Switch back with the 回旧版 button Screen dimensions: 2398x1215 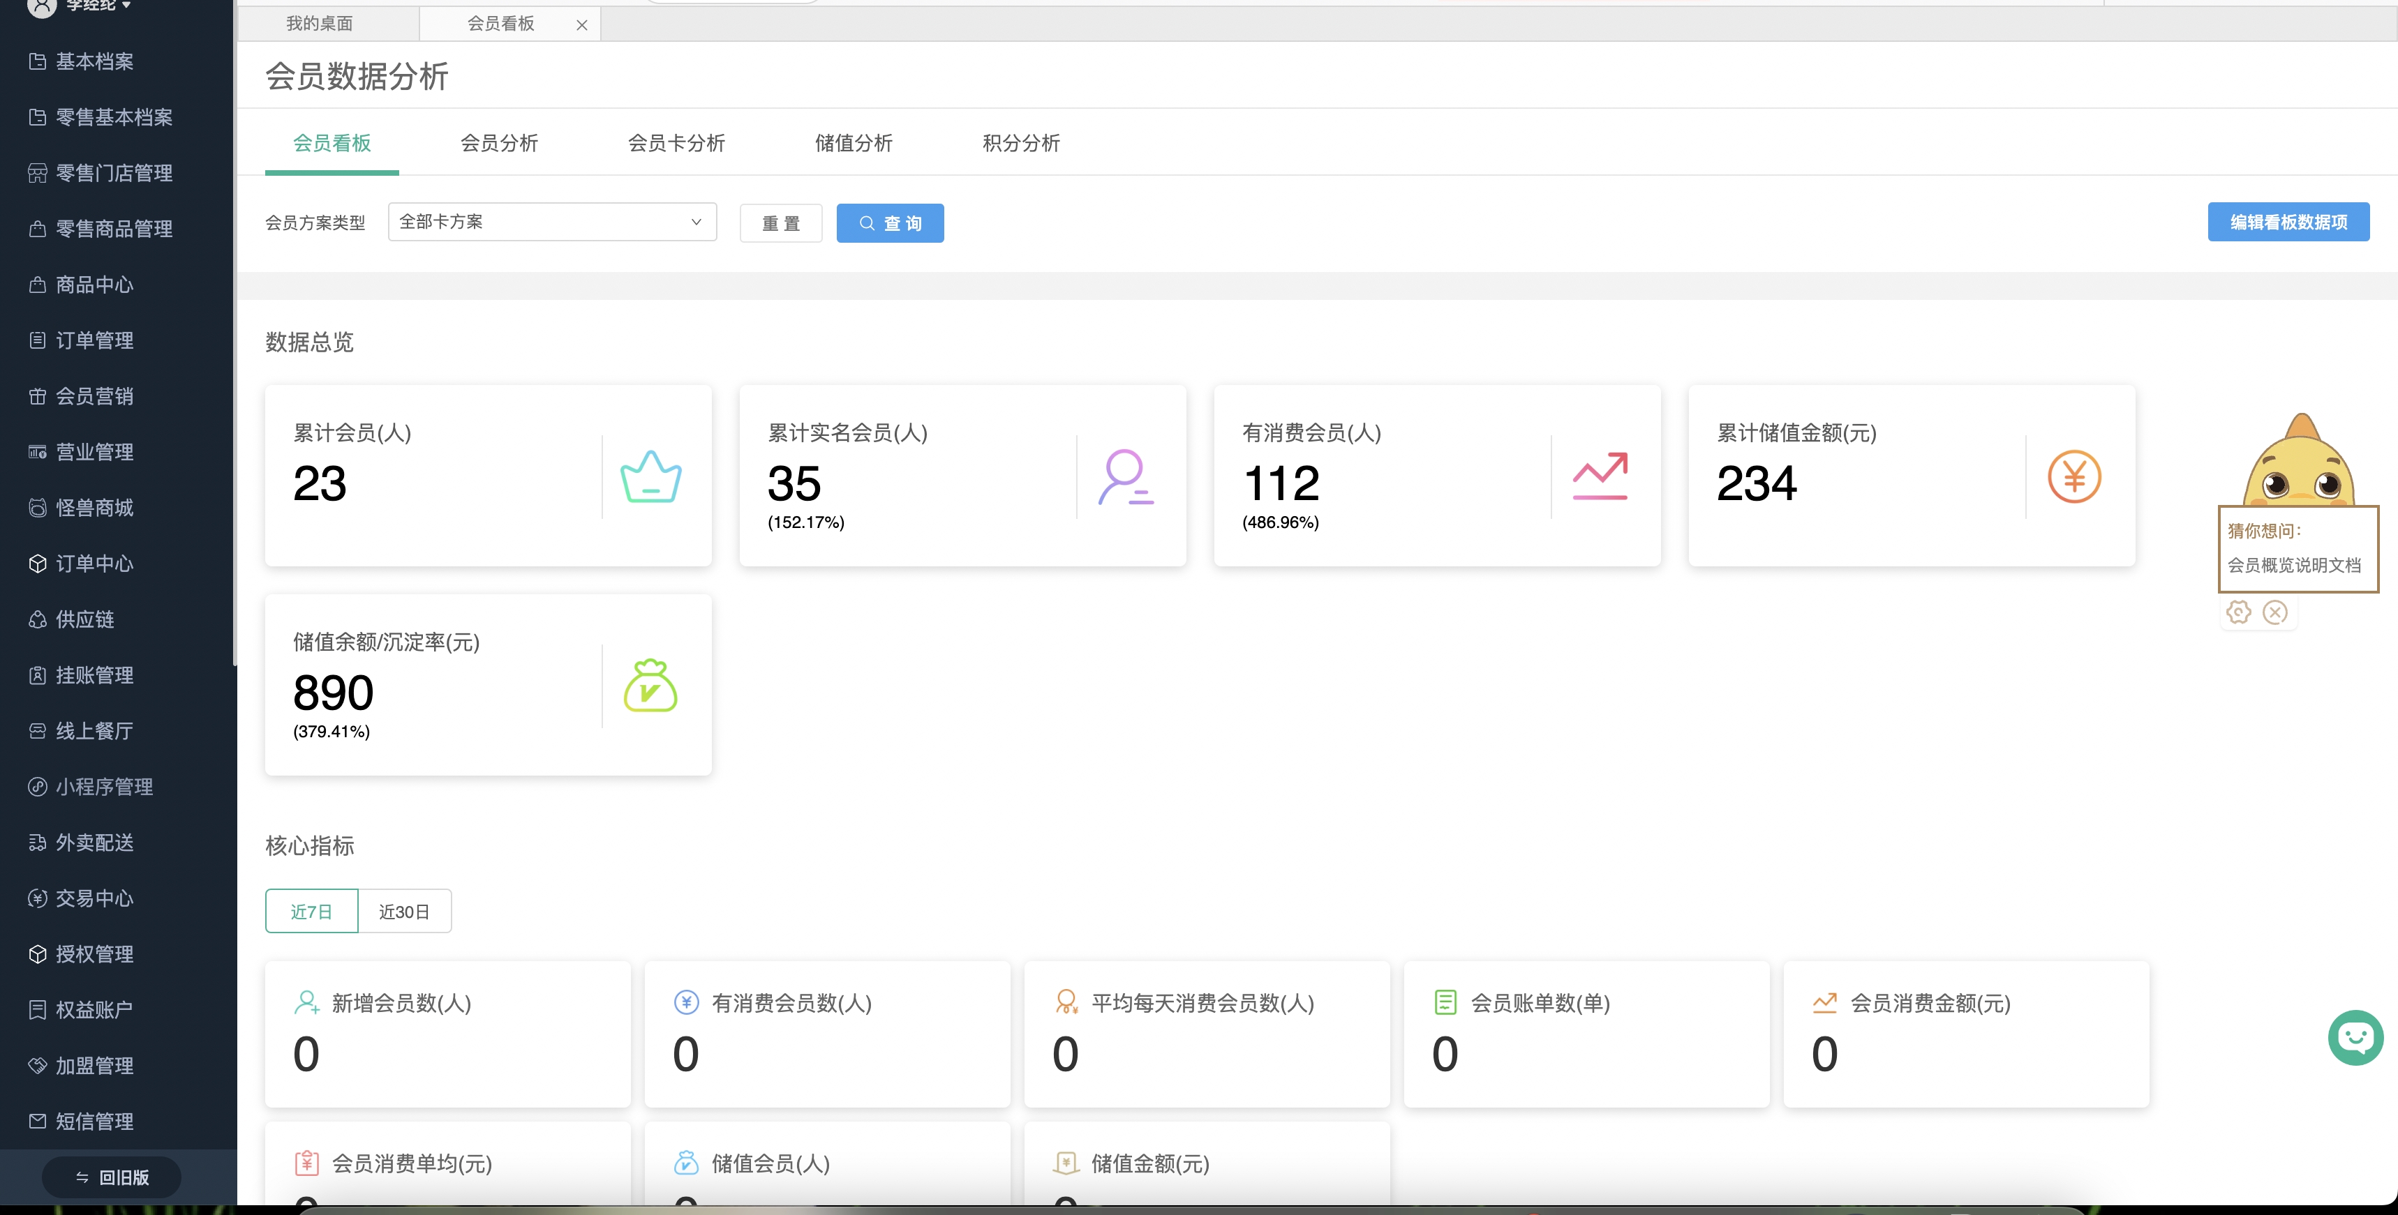coord(112,1178)
